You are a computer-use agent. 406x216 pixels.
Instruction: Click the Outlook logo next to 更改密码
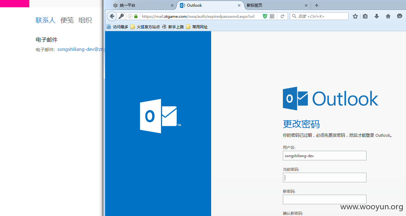point(330,99)
